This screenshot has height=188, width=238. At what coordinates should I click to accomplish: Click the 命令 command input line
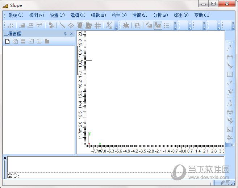[116, 176]
